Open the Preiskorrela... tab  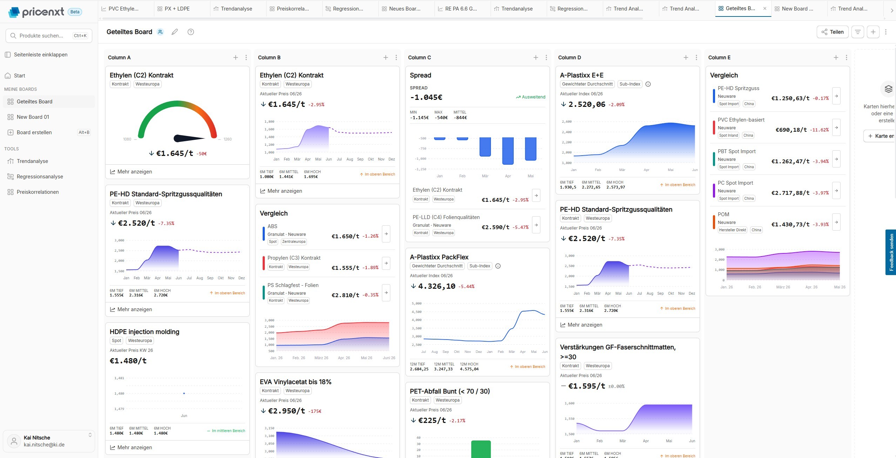[x=294, y=9]
